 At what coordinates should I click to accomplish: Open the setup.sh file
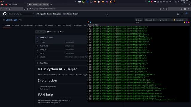(43, 57)
